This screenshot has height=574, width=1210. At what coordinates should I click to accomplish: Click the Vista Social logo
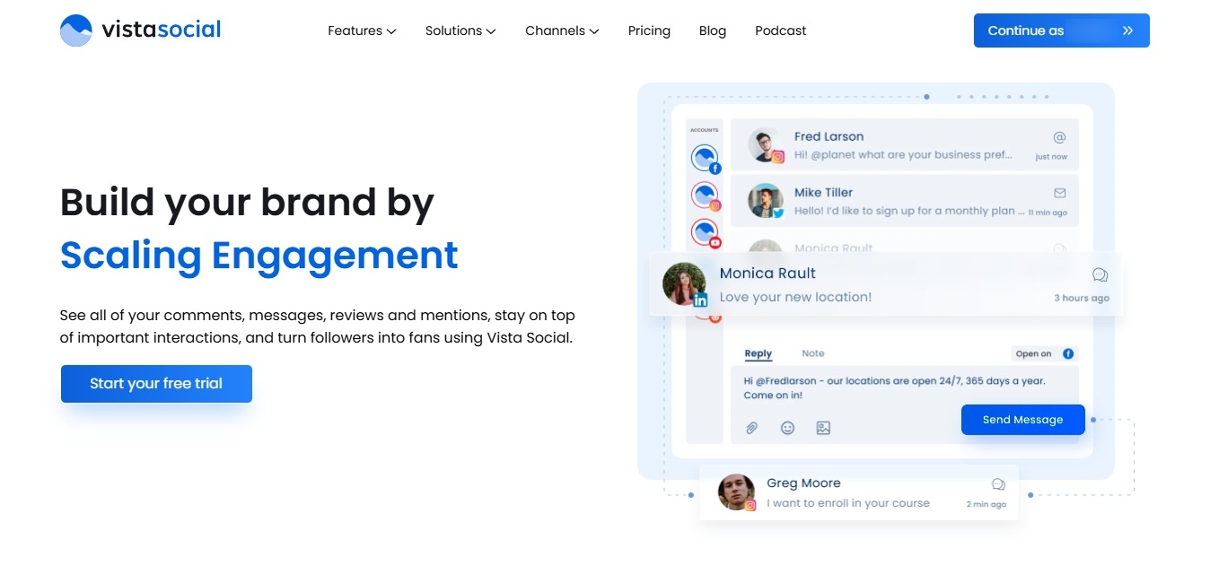click(x=140, y=30)
